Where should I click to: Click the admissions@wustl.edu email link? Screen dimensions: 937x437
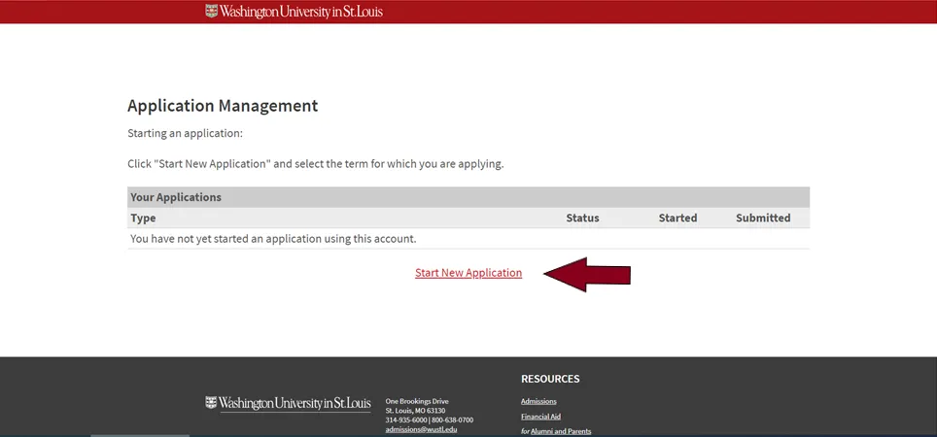(x=421, y=429)
